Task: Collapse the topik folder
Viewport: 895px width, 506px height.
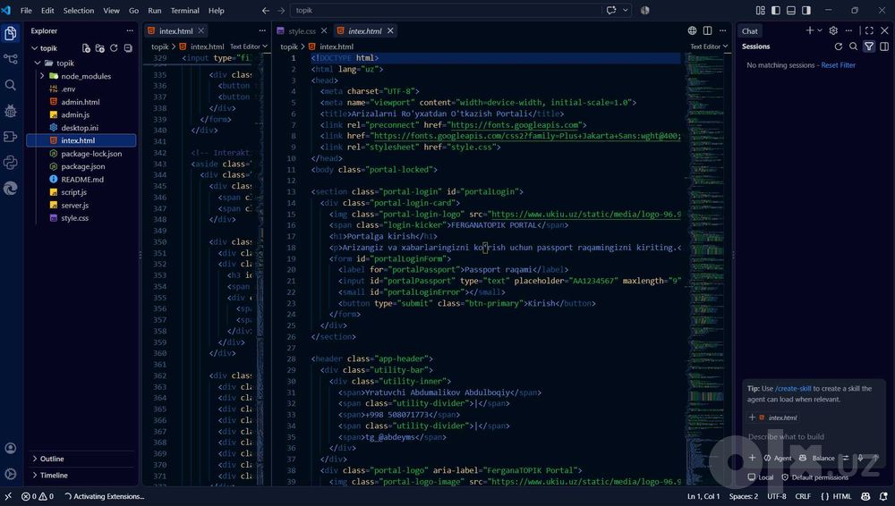Action: click(x=38, y=63)
